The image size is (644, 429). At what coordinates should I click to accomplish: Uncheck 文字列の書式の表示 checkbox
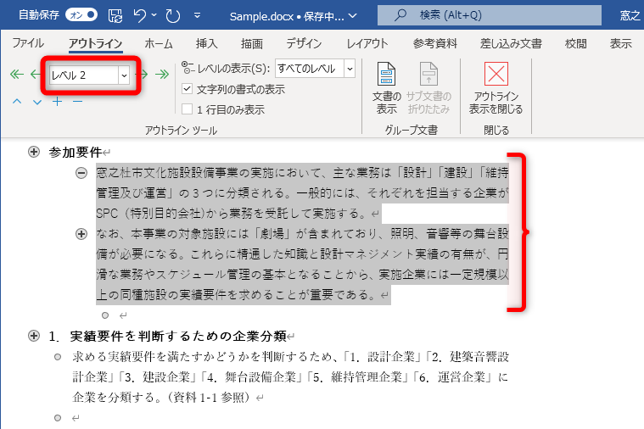click(187, 89)
